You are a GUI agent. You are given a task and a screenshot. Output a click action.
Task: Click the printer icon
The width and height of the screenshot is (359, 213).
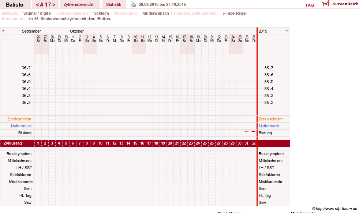click(x=134, y=4)
